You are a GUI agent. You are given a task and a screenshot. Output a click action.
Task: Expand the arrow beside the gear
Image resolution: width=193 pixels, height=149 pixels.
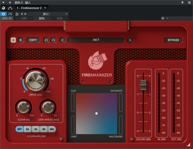(167, 18)
